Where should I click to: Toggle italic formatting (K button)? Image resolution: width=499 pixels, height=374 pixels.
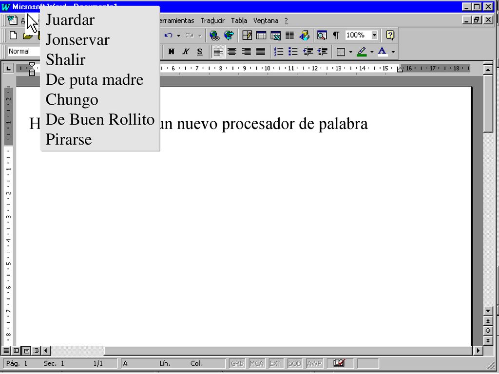186,52
